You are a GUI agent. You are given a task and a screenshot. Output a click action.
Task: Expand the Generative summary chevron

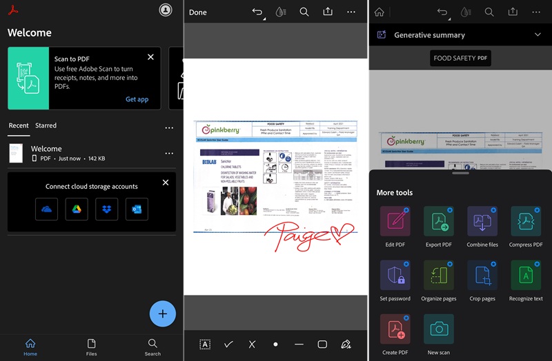(x=538, y=34)
